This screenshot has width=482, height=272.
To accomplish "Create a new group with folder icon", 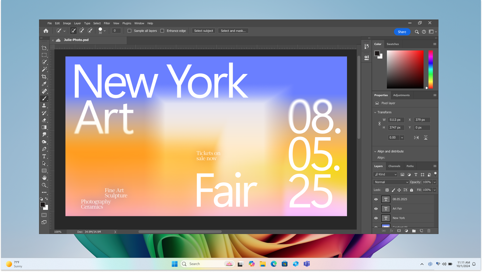I will (x=414, y=231).
